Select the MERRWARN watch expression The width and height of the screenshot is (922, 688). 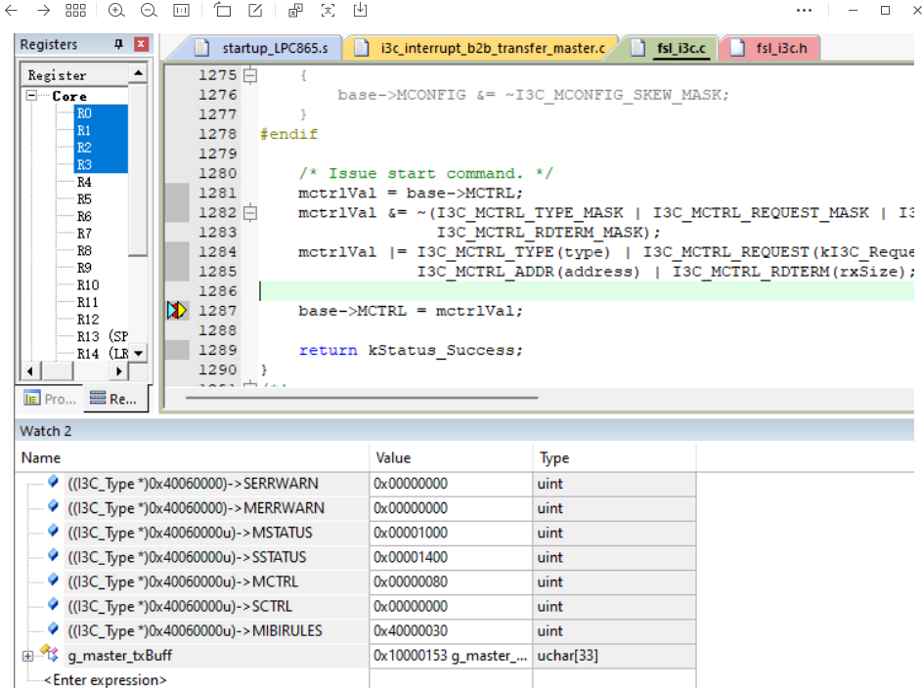click(196, 508)
